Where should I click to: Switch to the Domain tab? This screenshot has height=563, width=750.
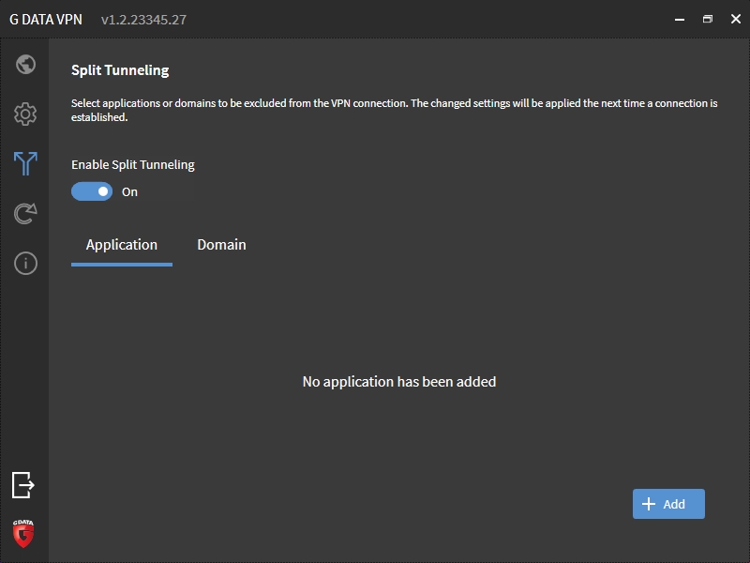pos(221,245)
